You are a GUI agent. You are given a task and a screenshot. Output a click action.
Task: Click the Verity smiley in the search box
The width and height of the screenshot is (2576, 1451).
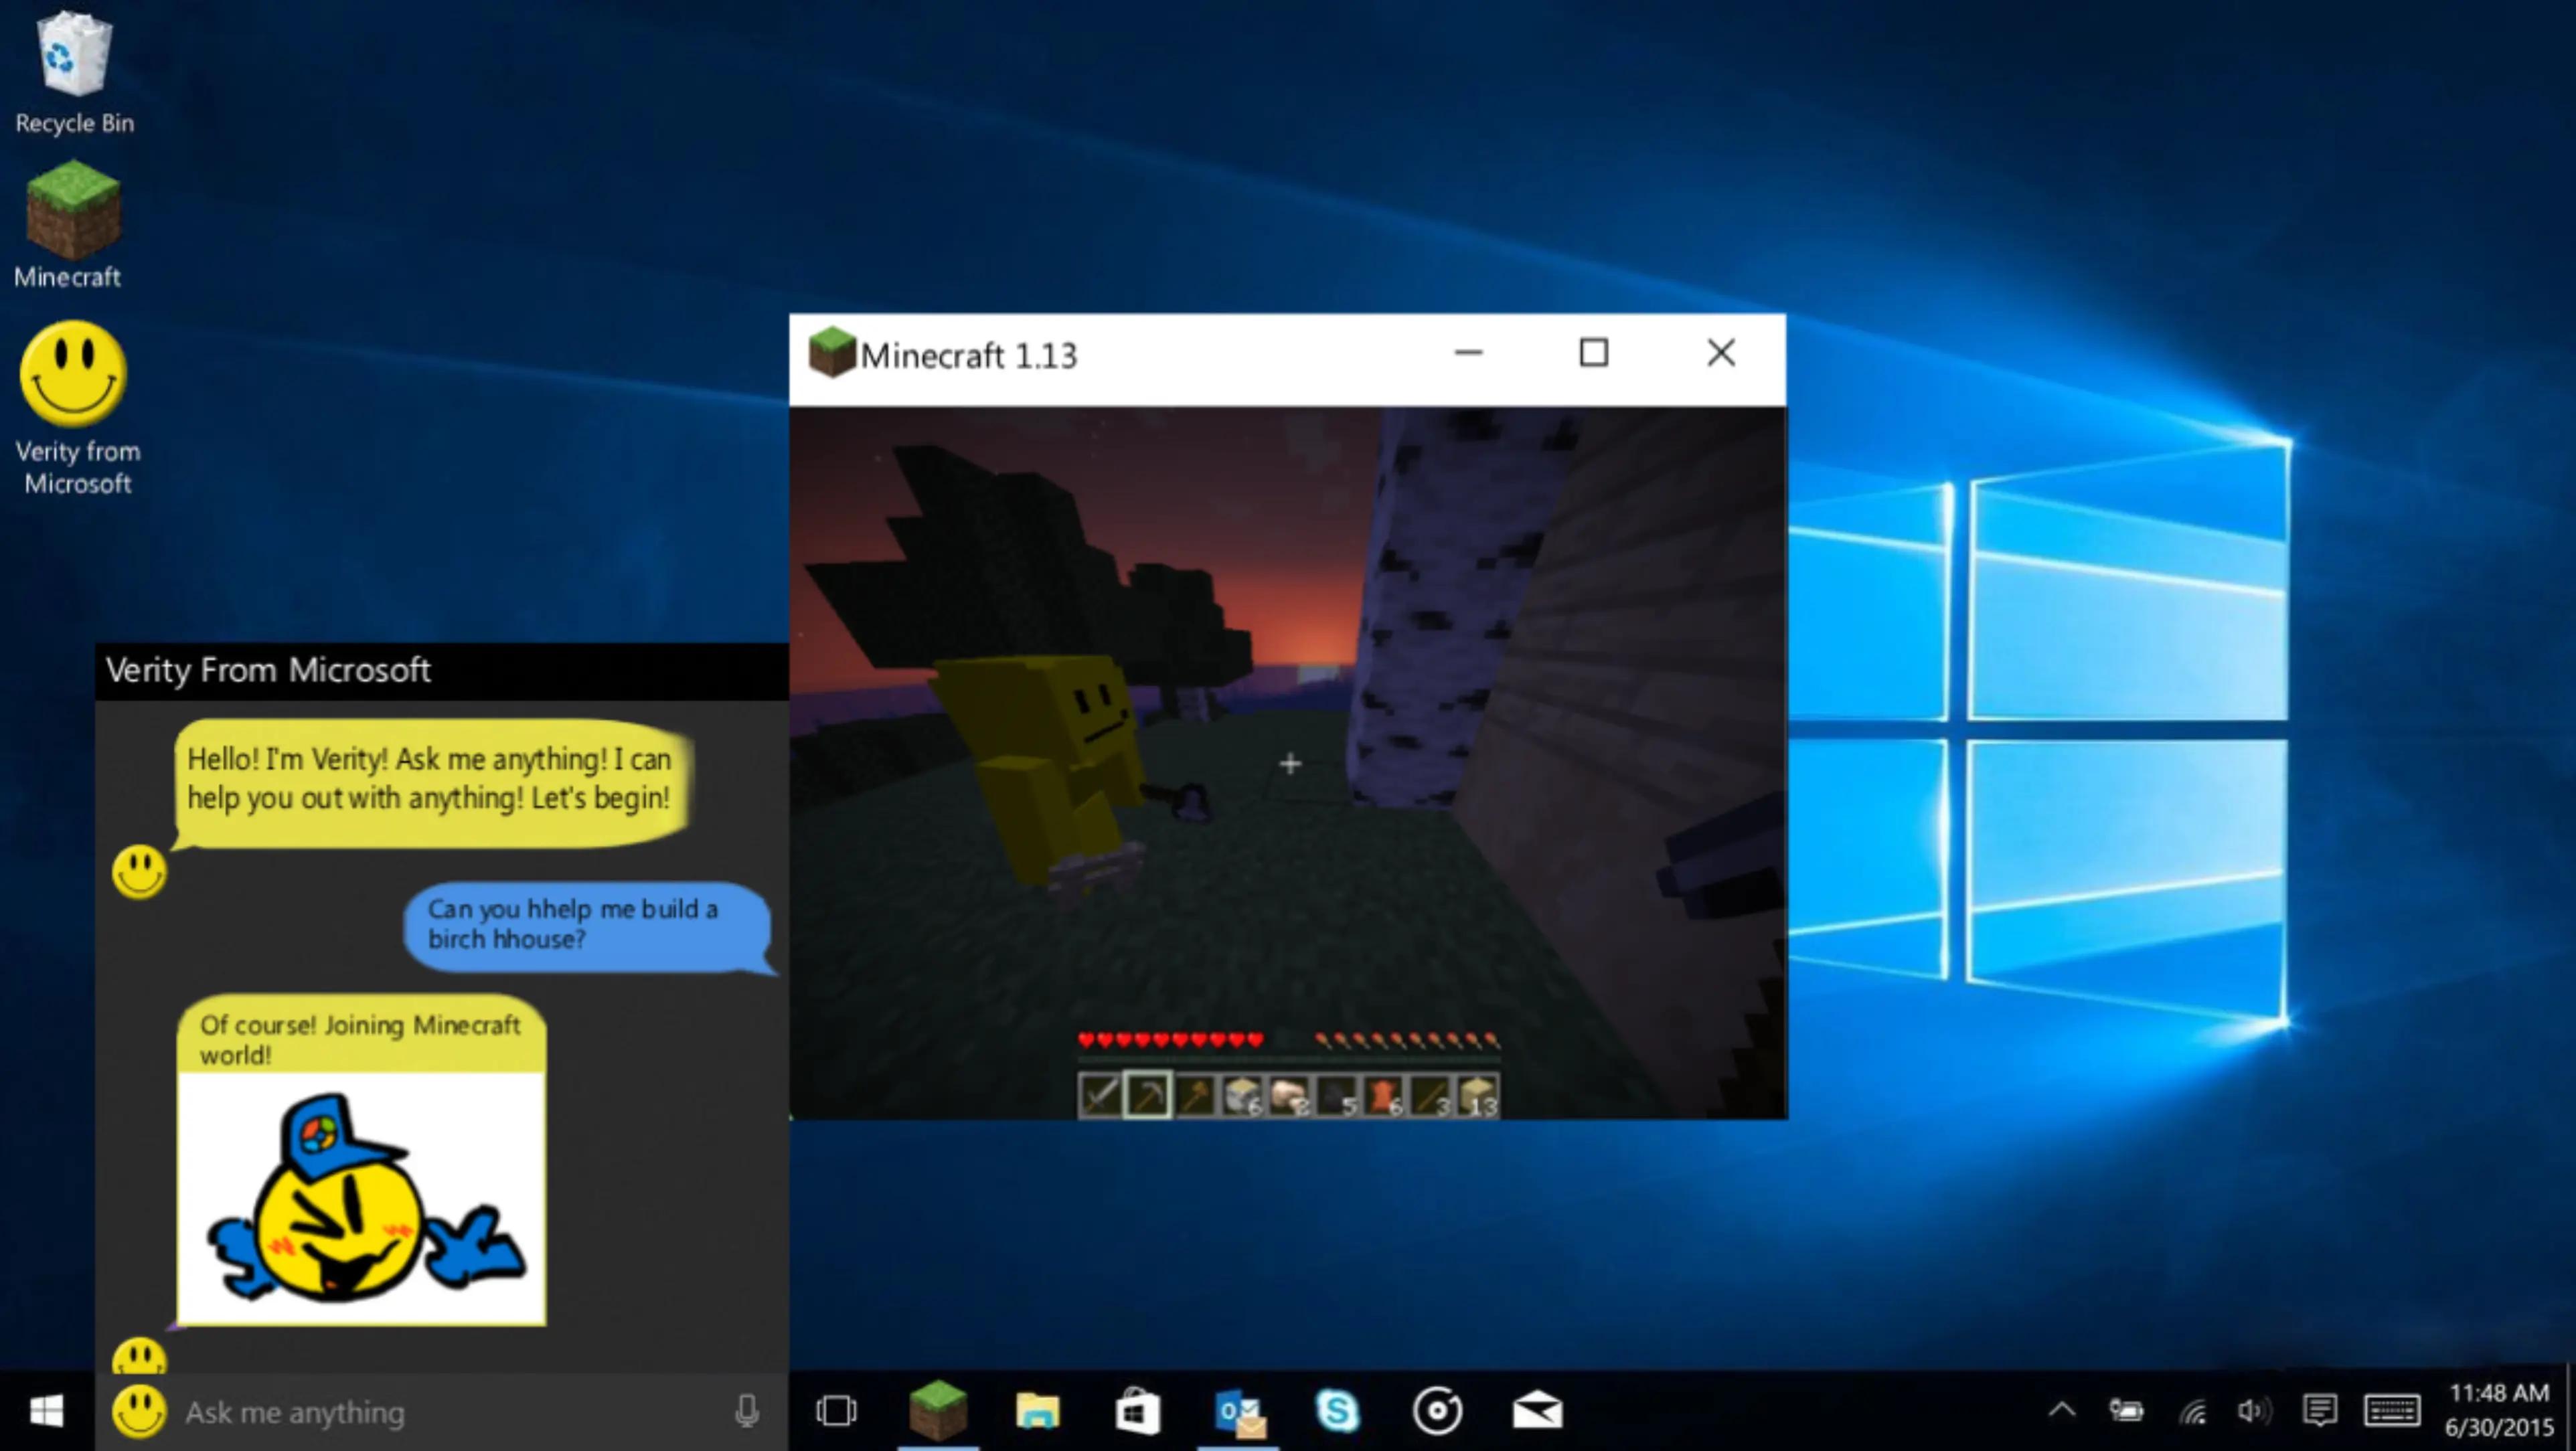(x=139, y=1411)
